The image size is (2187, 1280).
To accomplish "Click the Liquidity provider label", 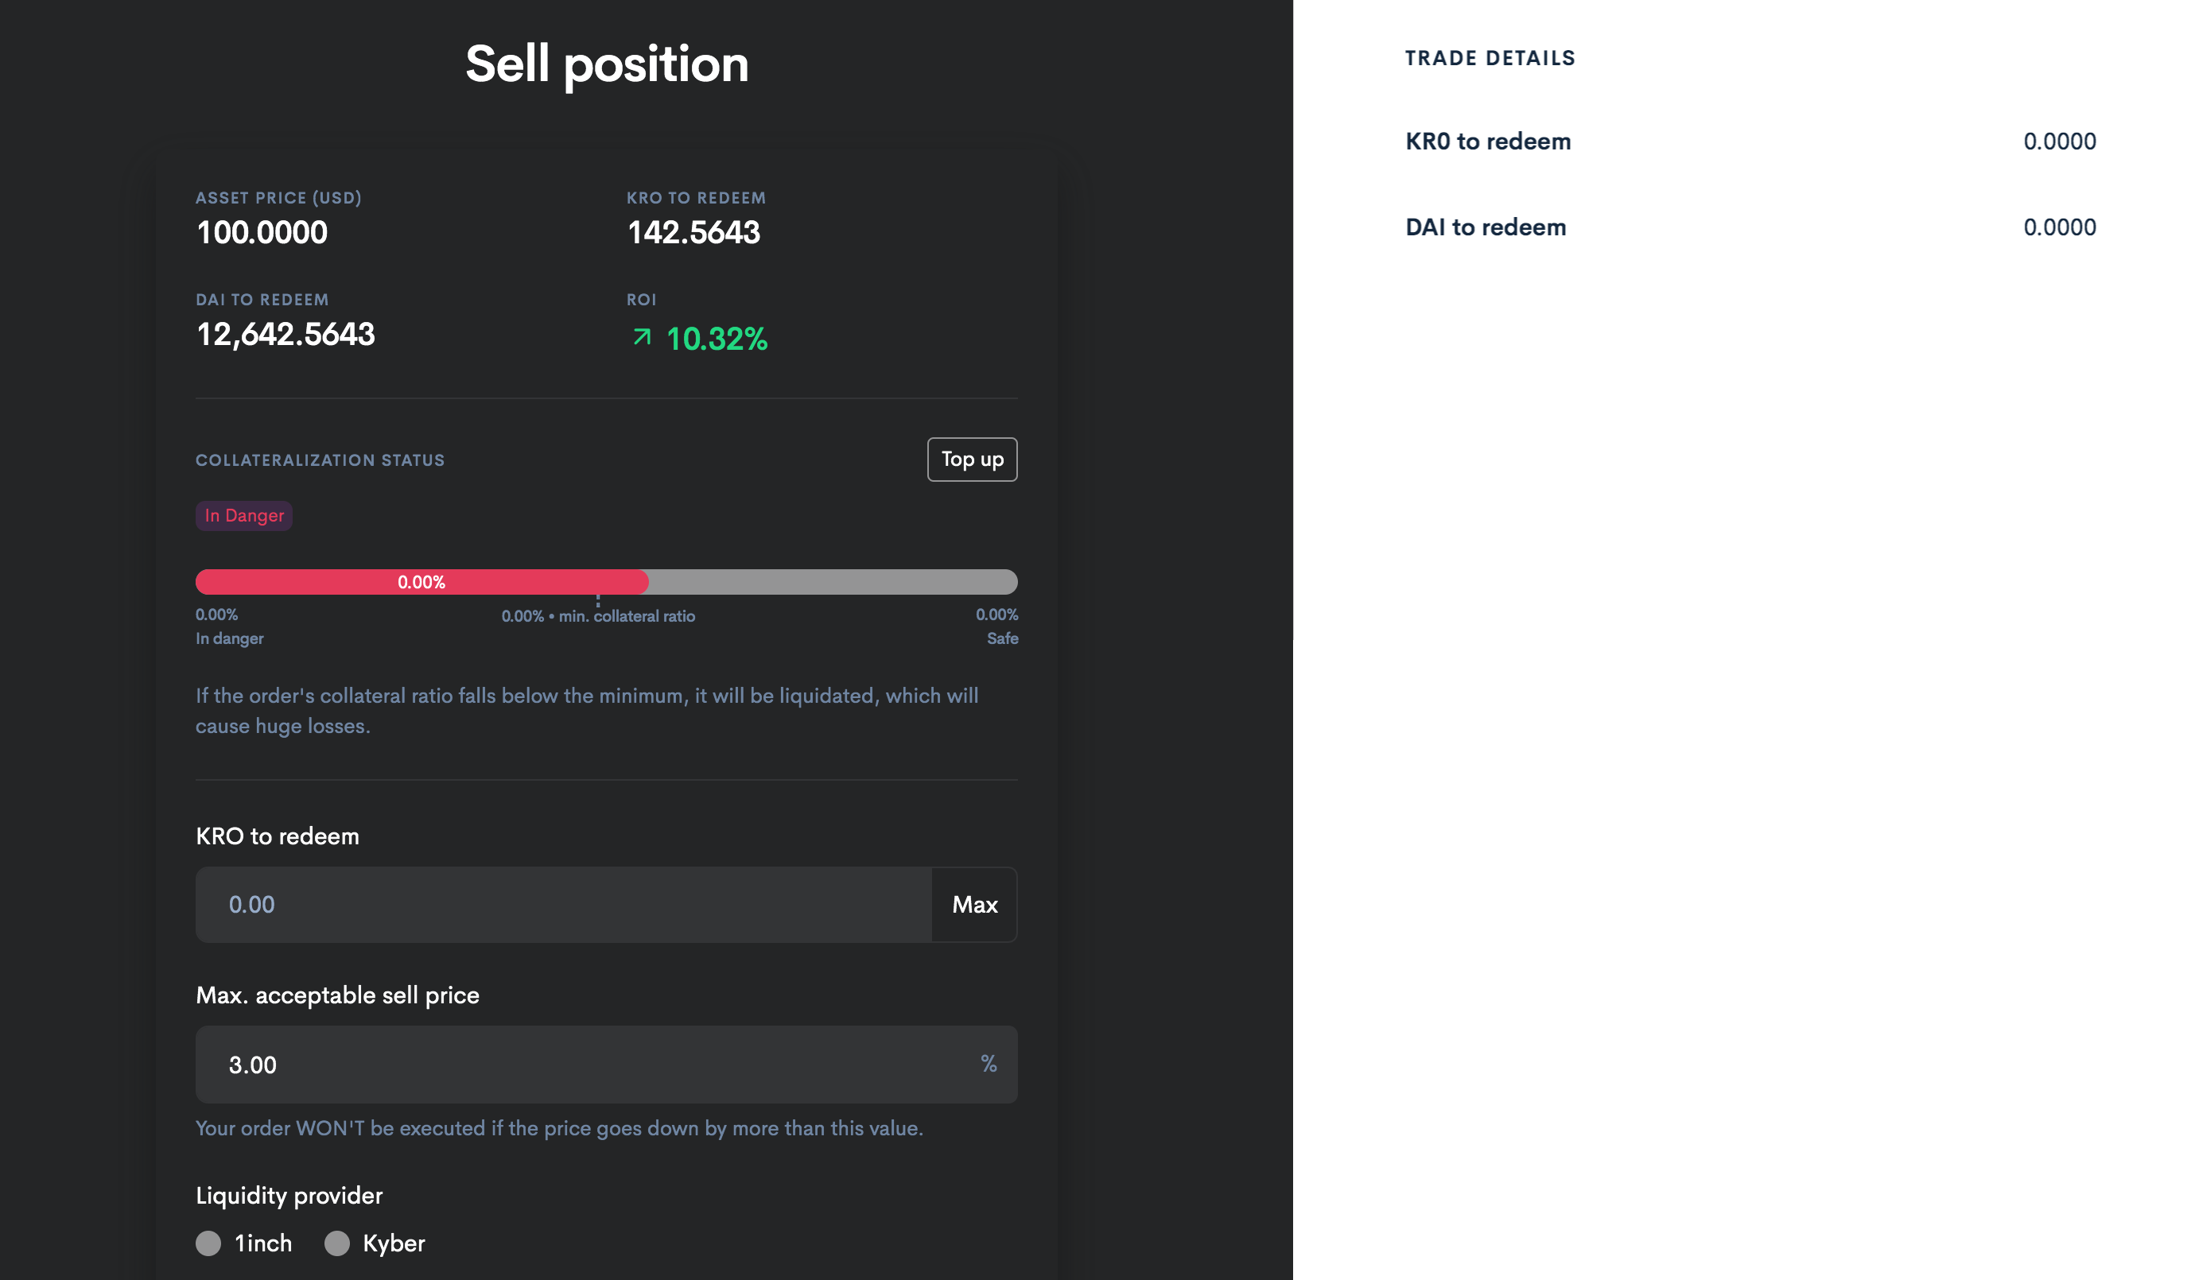I will click(289, 1195).
